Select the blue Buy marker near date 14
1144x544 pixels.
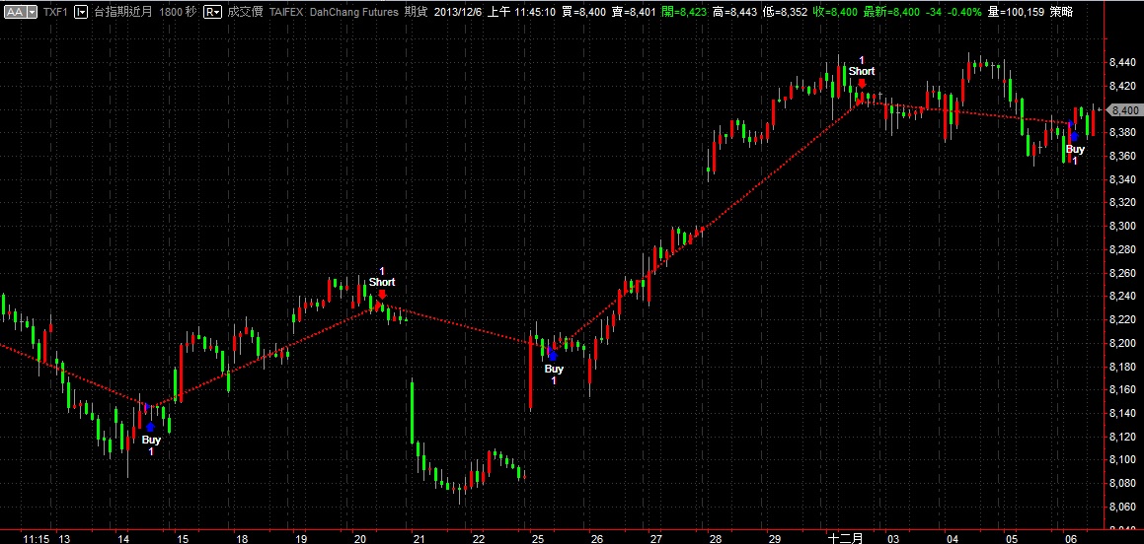pyautogui.click(x=150, y=428)
